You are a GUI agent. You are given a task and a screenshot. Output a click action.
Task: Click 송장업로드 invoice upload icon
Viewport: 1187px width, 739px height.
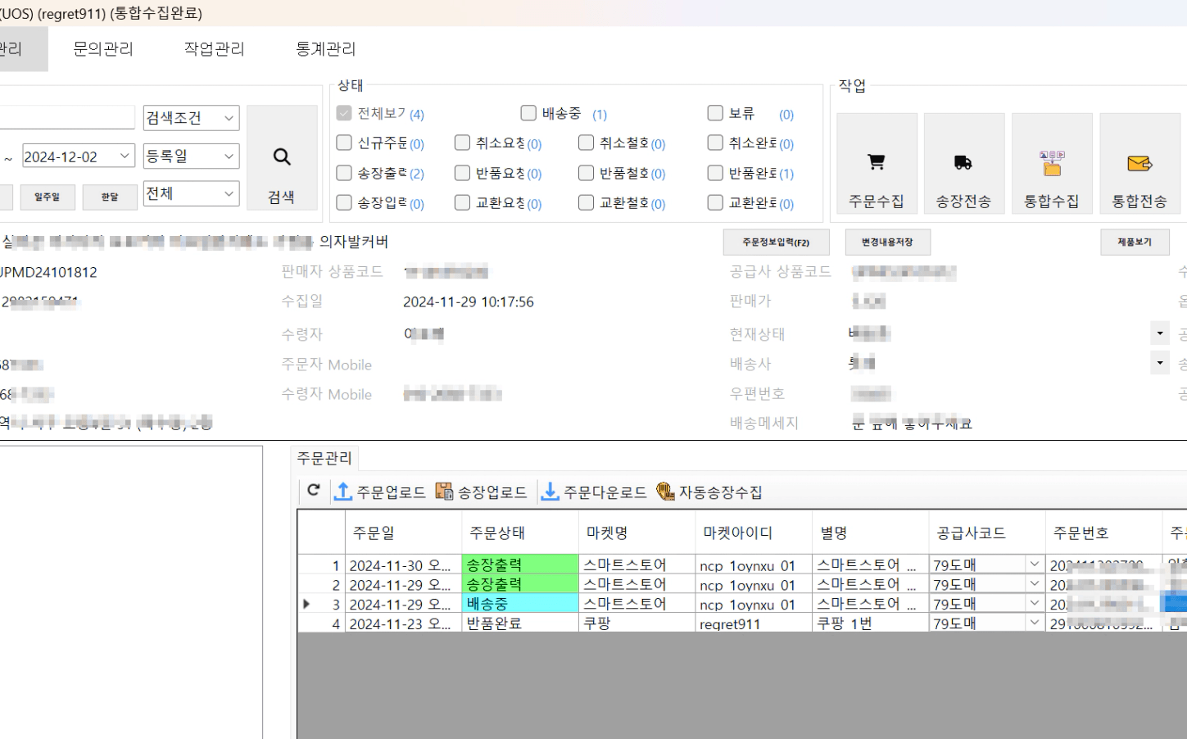click(x=444, y=492)
